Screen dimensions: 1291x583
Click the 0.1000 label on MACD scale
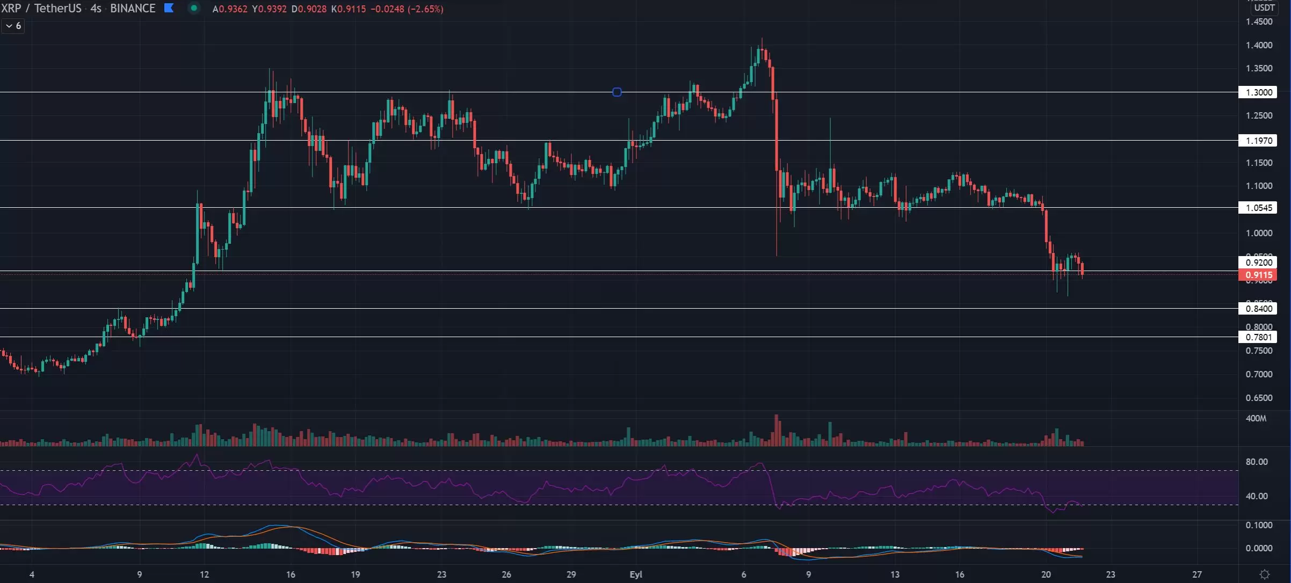1258,525
